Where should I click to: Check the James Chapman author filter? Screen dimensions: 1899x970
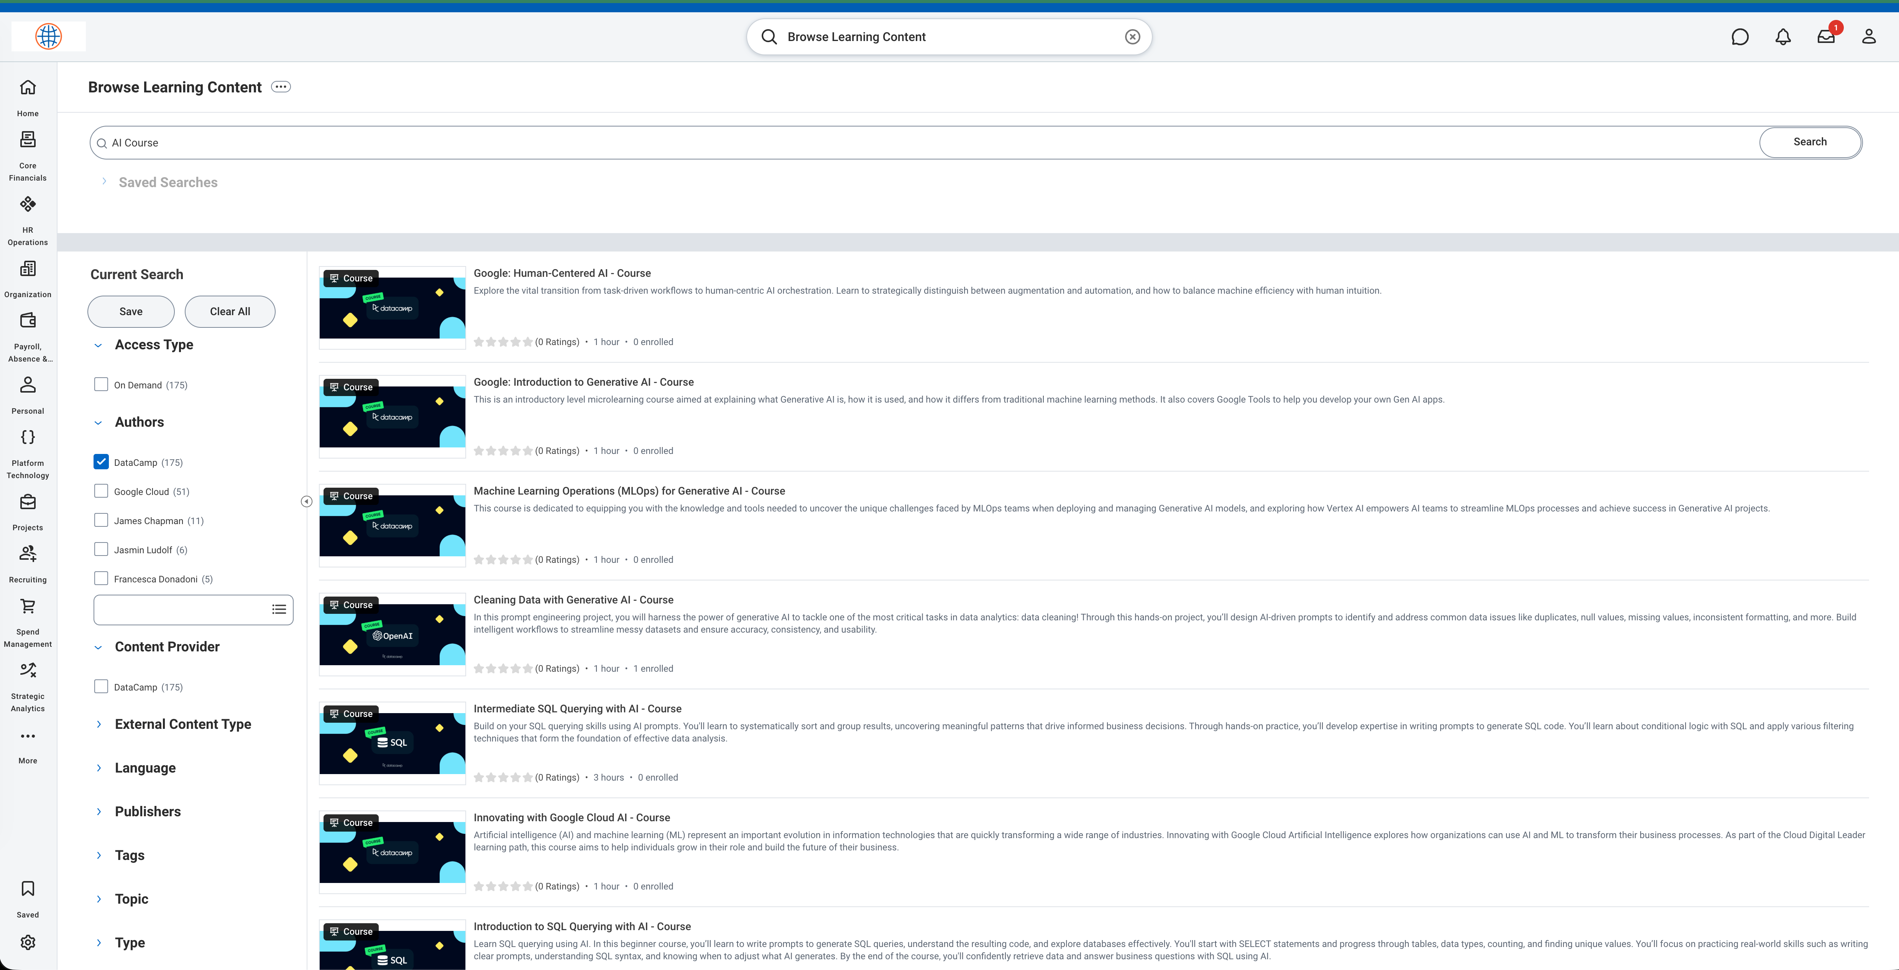pyautogui.click(x=101, y=520)
